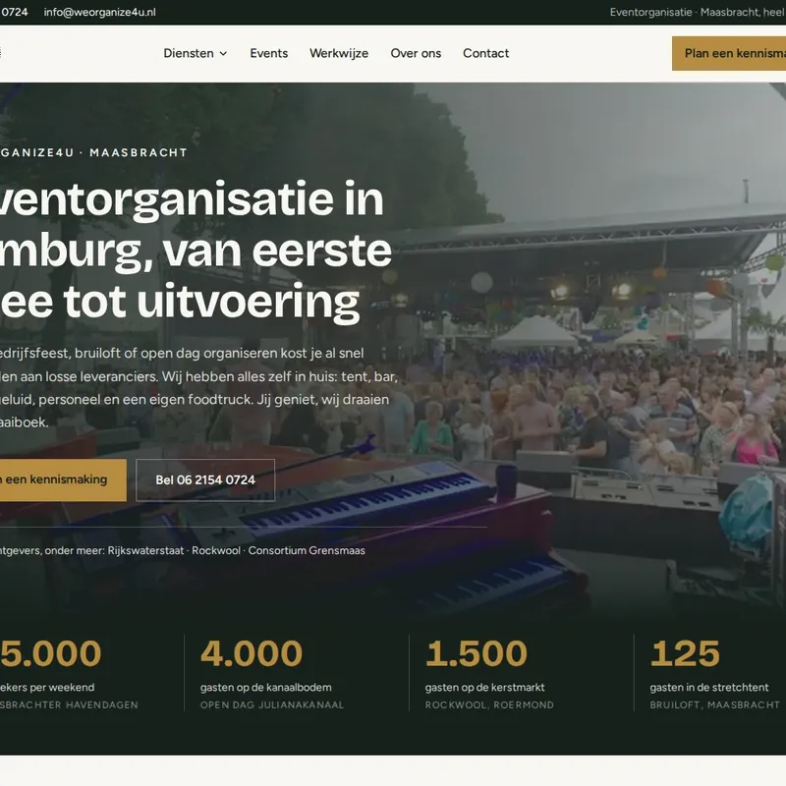Click the OPEN DAG JULIANAKANAAL caption

272,704
